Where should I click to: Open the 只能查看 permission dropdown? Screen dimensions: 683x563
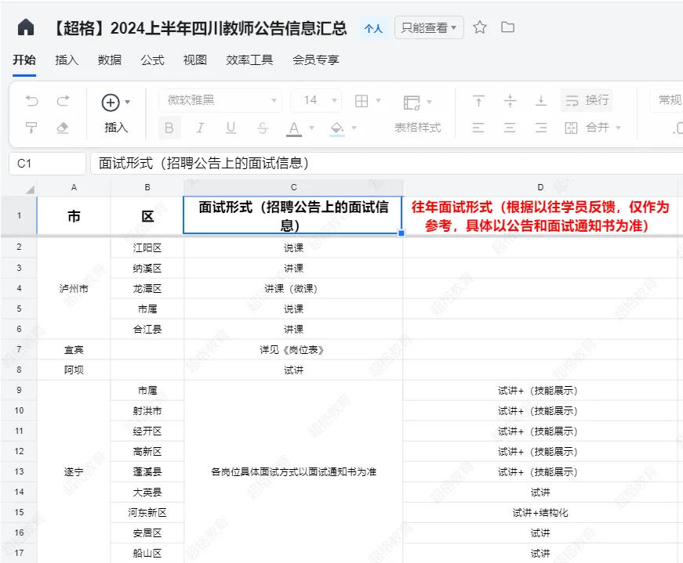pos(428,26)
